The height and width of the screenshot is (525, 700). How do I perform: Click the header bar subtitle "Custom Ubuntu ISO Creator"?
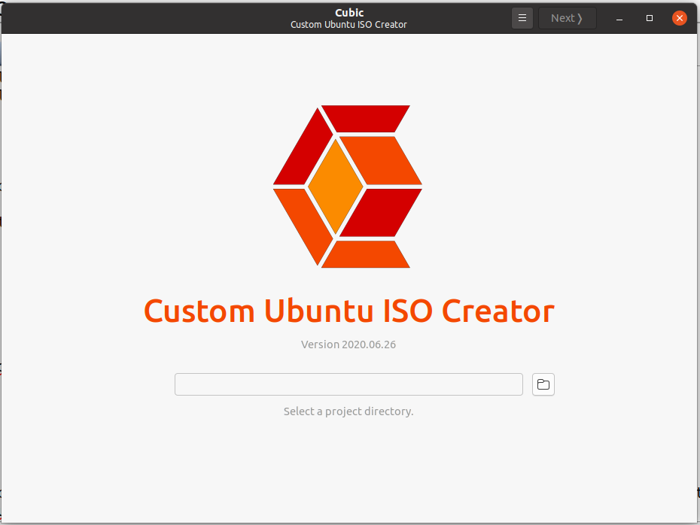tap(348, 25)
